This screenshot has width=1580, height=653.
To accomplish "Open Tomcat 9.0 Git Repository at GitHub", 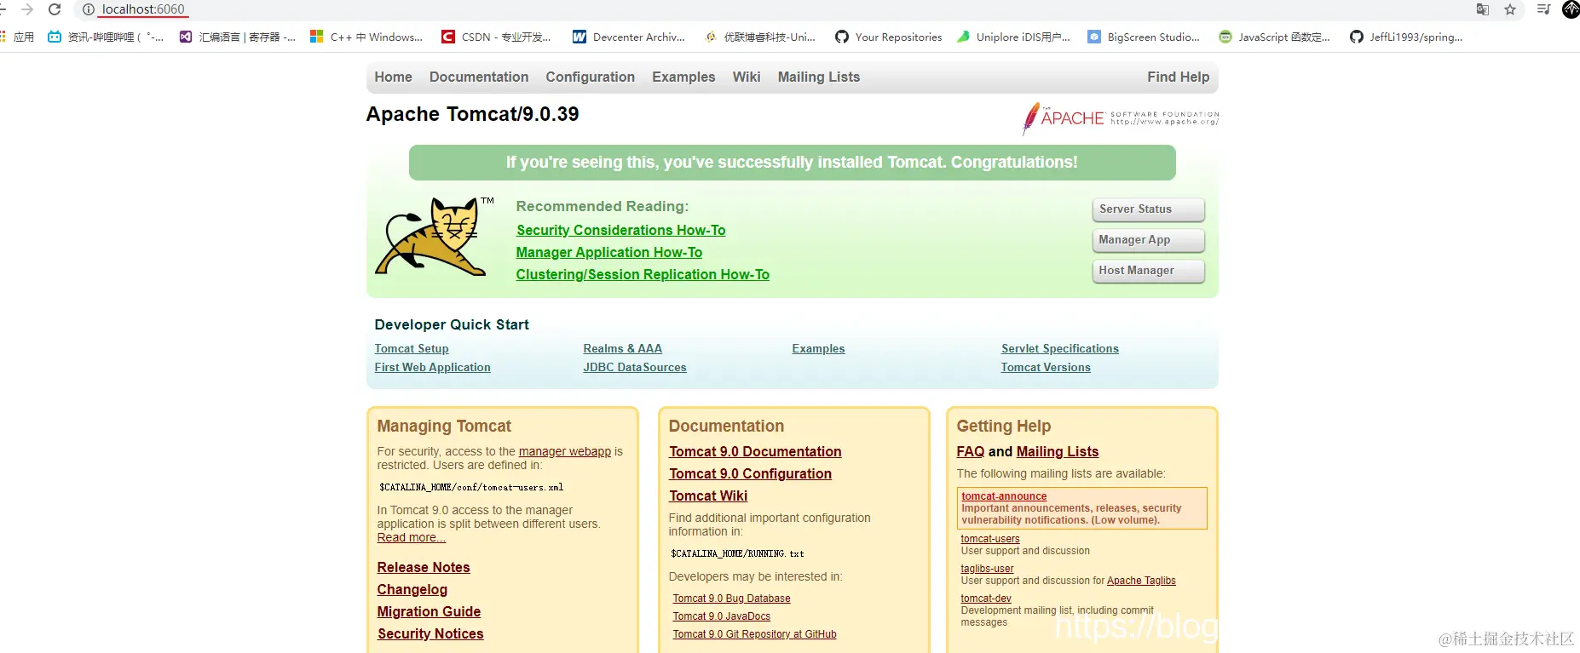I will coord(754,634).
